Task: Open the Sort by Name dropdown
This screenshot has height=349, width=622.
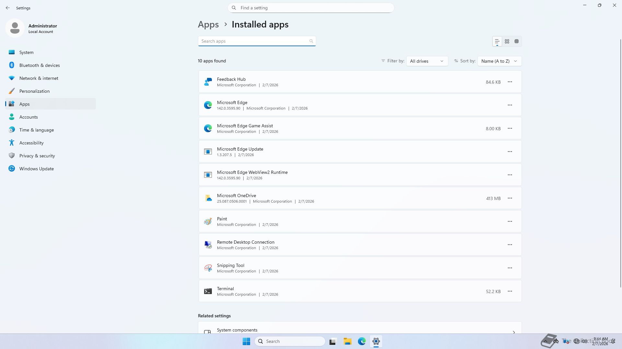Action: pyautogui.click(x=499, y=61)
